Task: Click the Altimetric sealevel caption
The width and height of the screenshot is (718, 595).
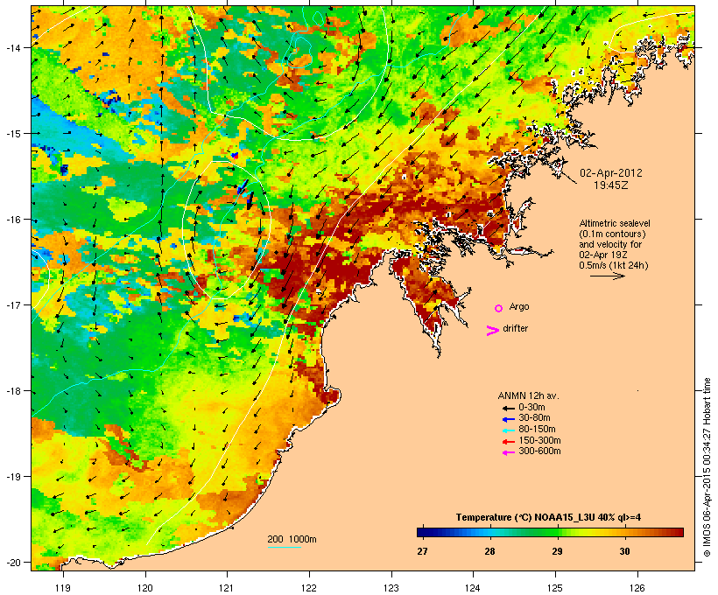Action: pyautogui.click(x=615, y=223)
